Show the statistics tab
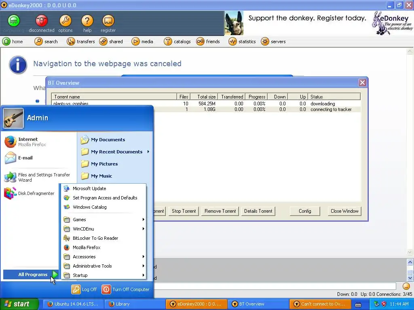The width and height of the screenshot is (414, 310). click(242, 42)
